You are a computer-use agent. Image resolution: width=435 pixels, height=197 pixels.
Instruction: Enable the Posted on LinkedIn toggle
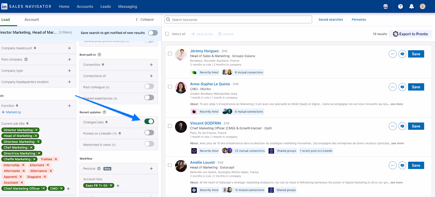point(149,133)
